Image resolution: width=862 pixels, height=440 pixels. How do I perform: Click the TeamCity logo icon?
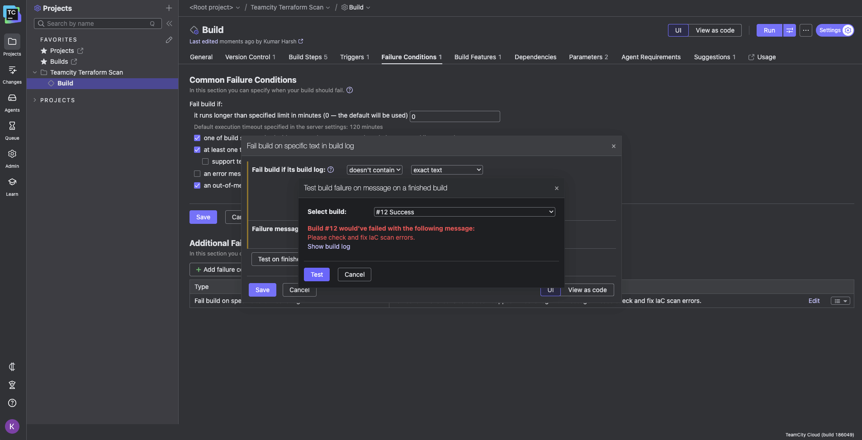12,14
